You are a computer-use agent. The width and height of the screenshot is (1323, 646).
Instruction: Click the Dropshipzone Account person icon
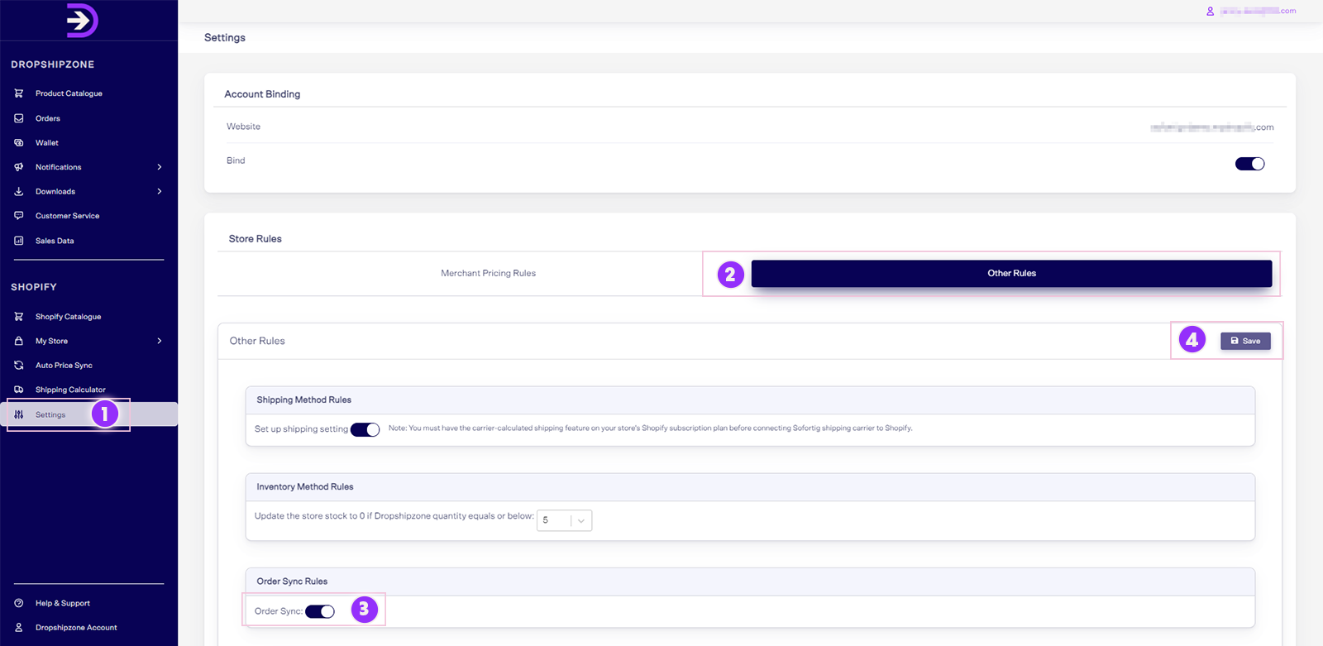pos(19,627)
